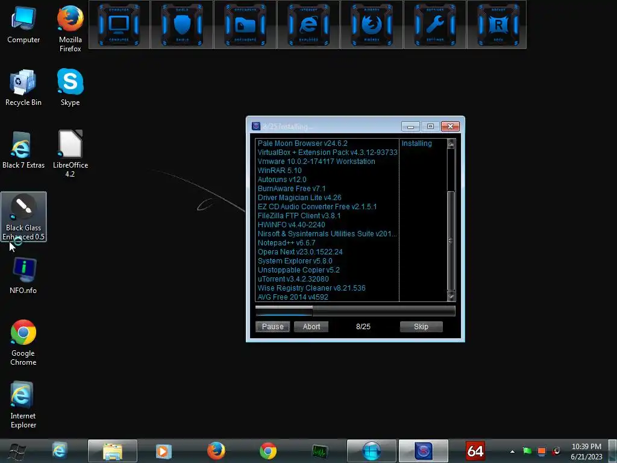
Task: Select Black Glass Enhanced 0.5 icon
Action: pyautogui.click(x=23, y=217)
